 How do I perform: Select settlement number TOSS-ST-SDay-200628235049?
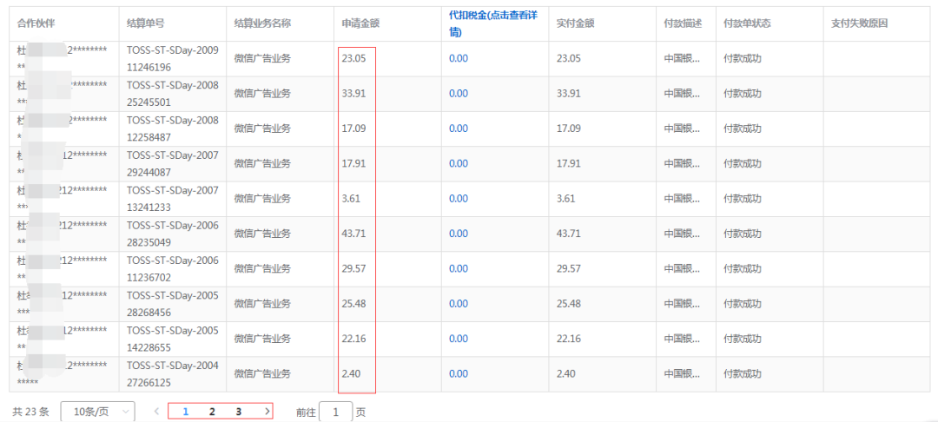pyautogui.click(x=173, y=233)
